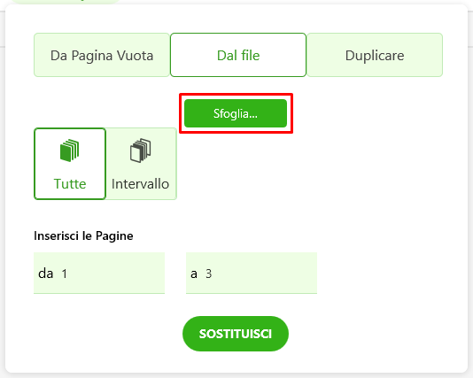The height and width of the screenshot is (378, 473).
Task: Open the Dal file tab
Action: (x=238, y=55)
